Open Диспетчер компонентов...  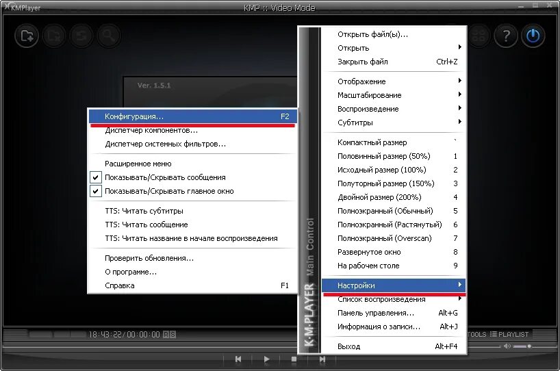[192, 130]
